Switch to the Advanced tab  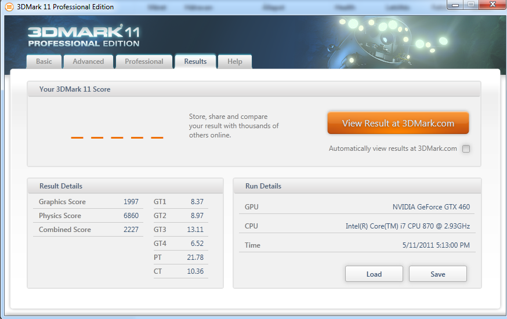click(x=88, y=61)
